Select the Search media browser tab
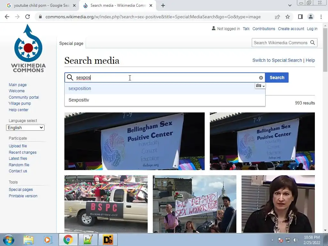The height and width of the screenshot is (246, 328). click(118, 5)
